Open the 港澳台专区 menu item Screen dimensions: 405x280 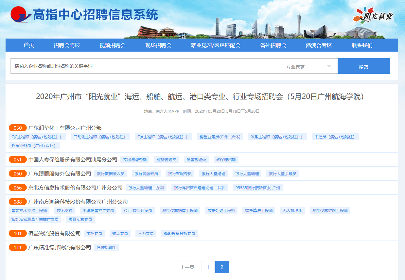coord(319,45)
